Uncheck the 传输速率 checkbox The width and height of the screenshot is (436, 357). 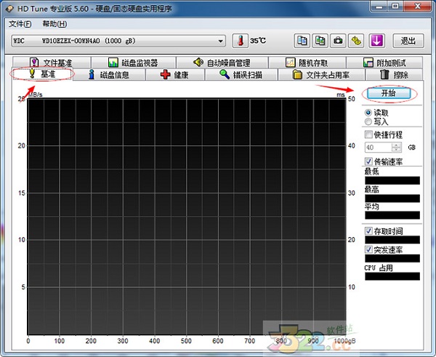pyautogui.click(x=368, y=161)
